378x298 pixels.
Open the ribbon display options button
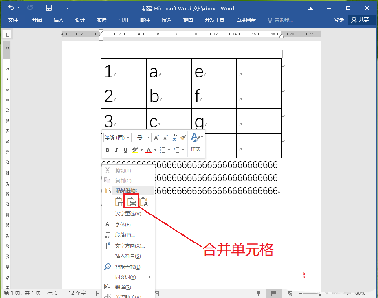coord(310,8)
